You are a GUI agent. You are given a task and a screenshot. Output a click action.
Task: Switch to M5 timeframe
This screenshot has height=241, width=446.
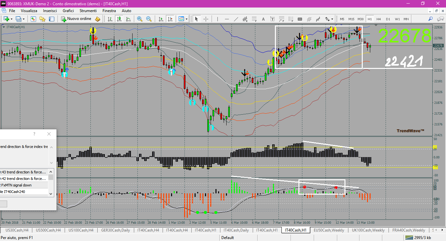pyautogui.click(x=342, y=19)
